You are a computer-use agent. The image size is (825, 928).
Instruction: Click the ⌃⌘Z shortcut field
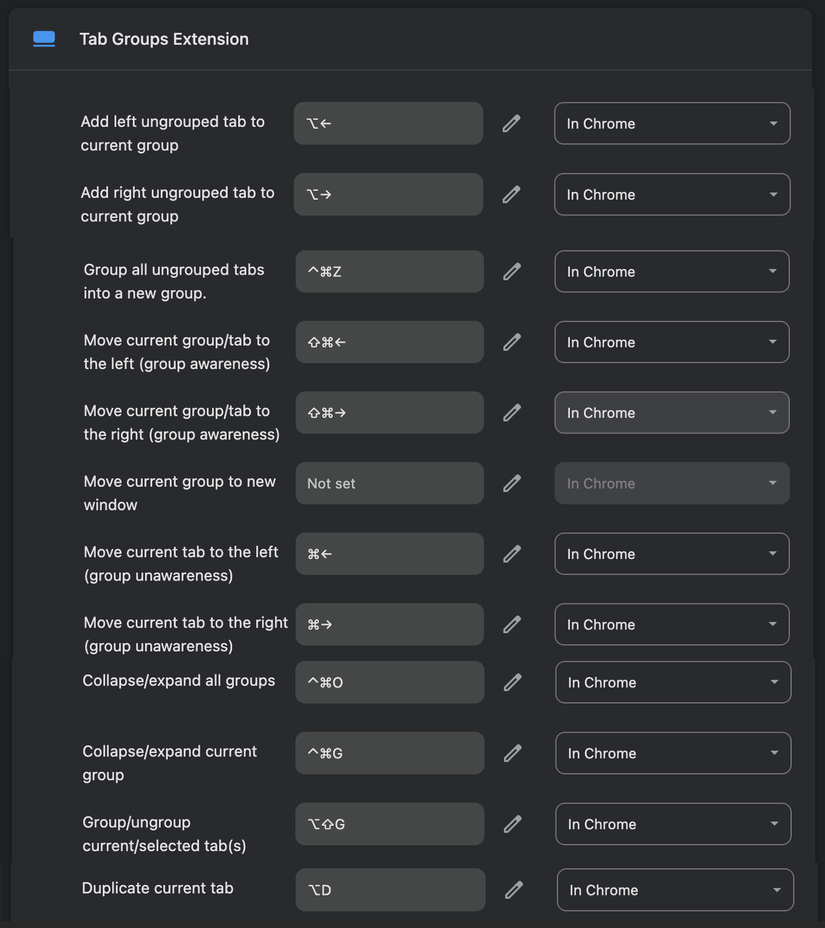click(389, 271)
